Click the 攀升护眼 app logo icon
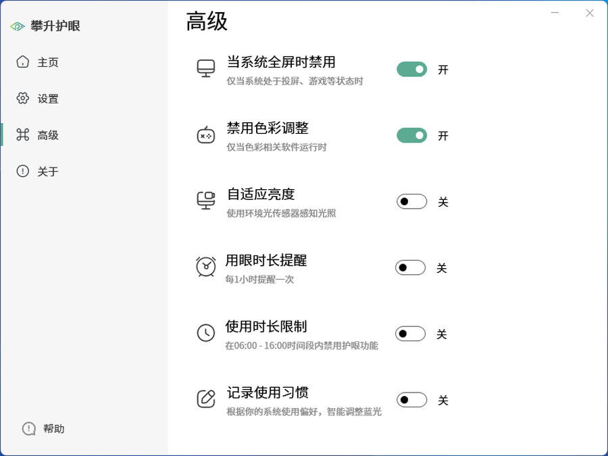 (x=18, y=26)
